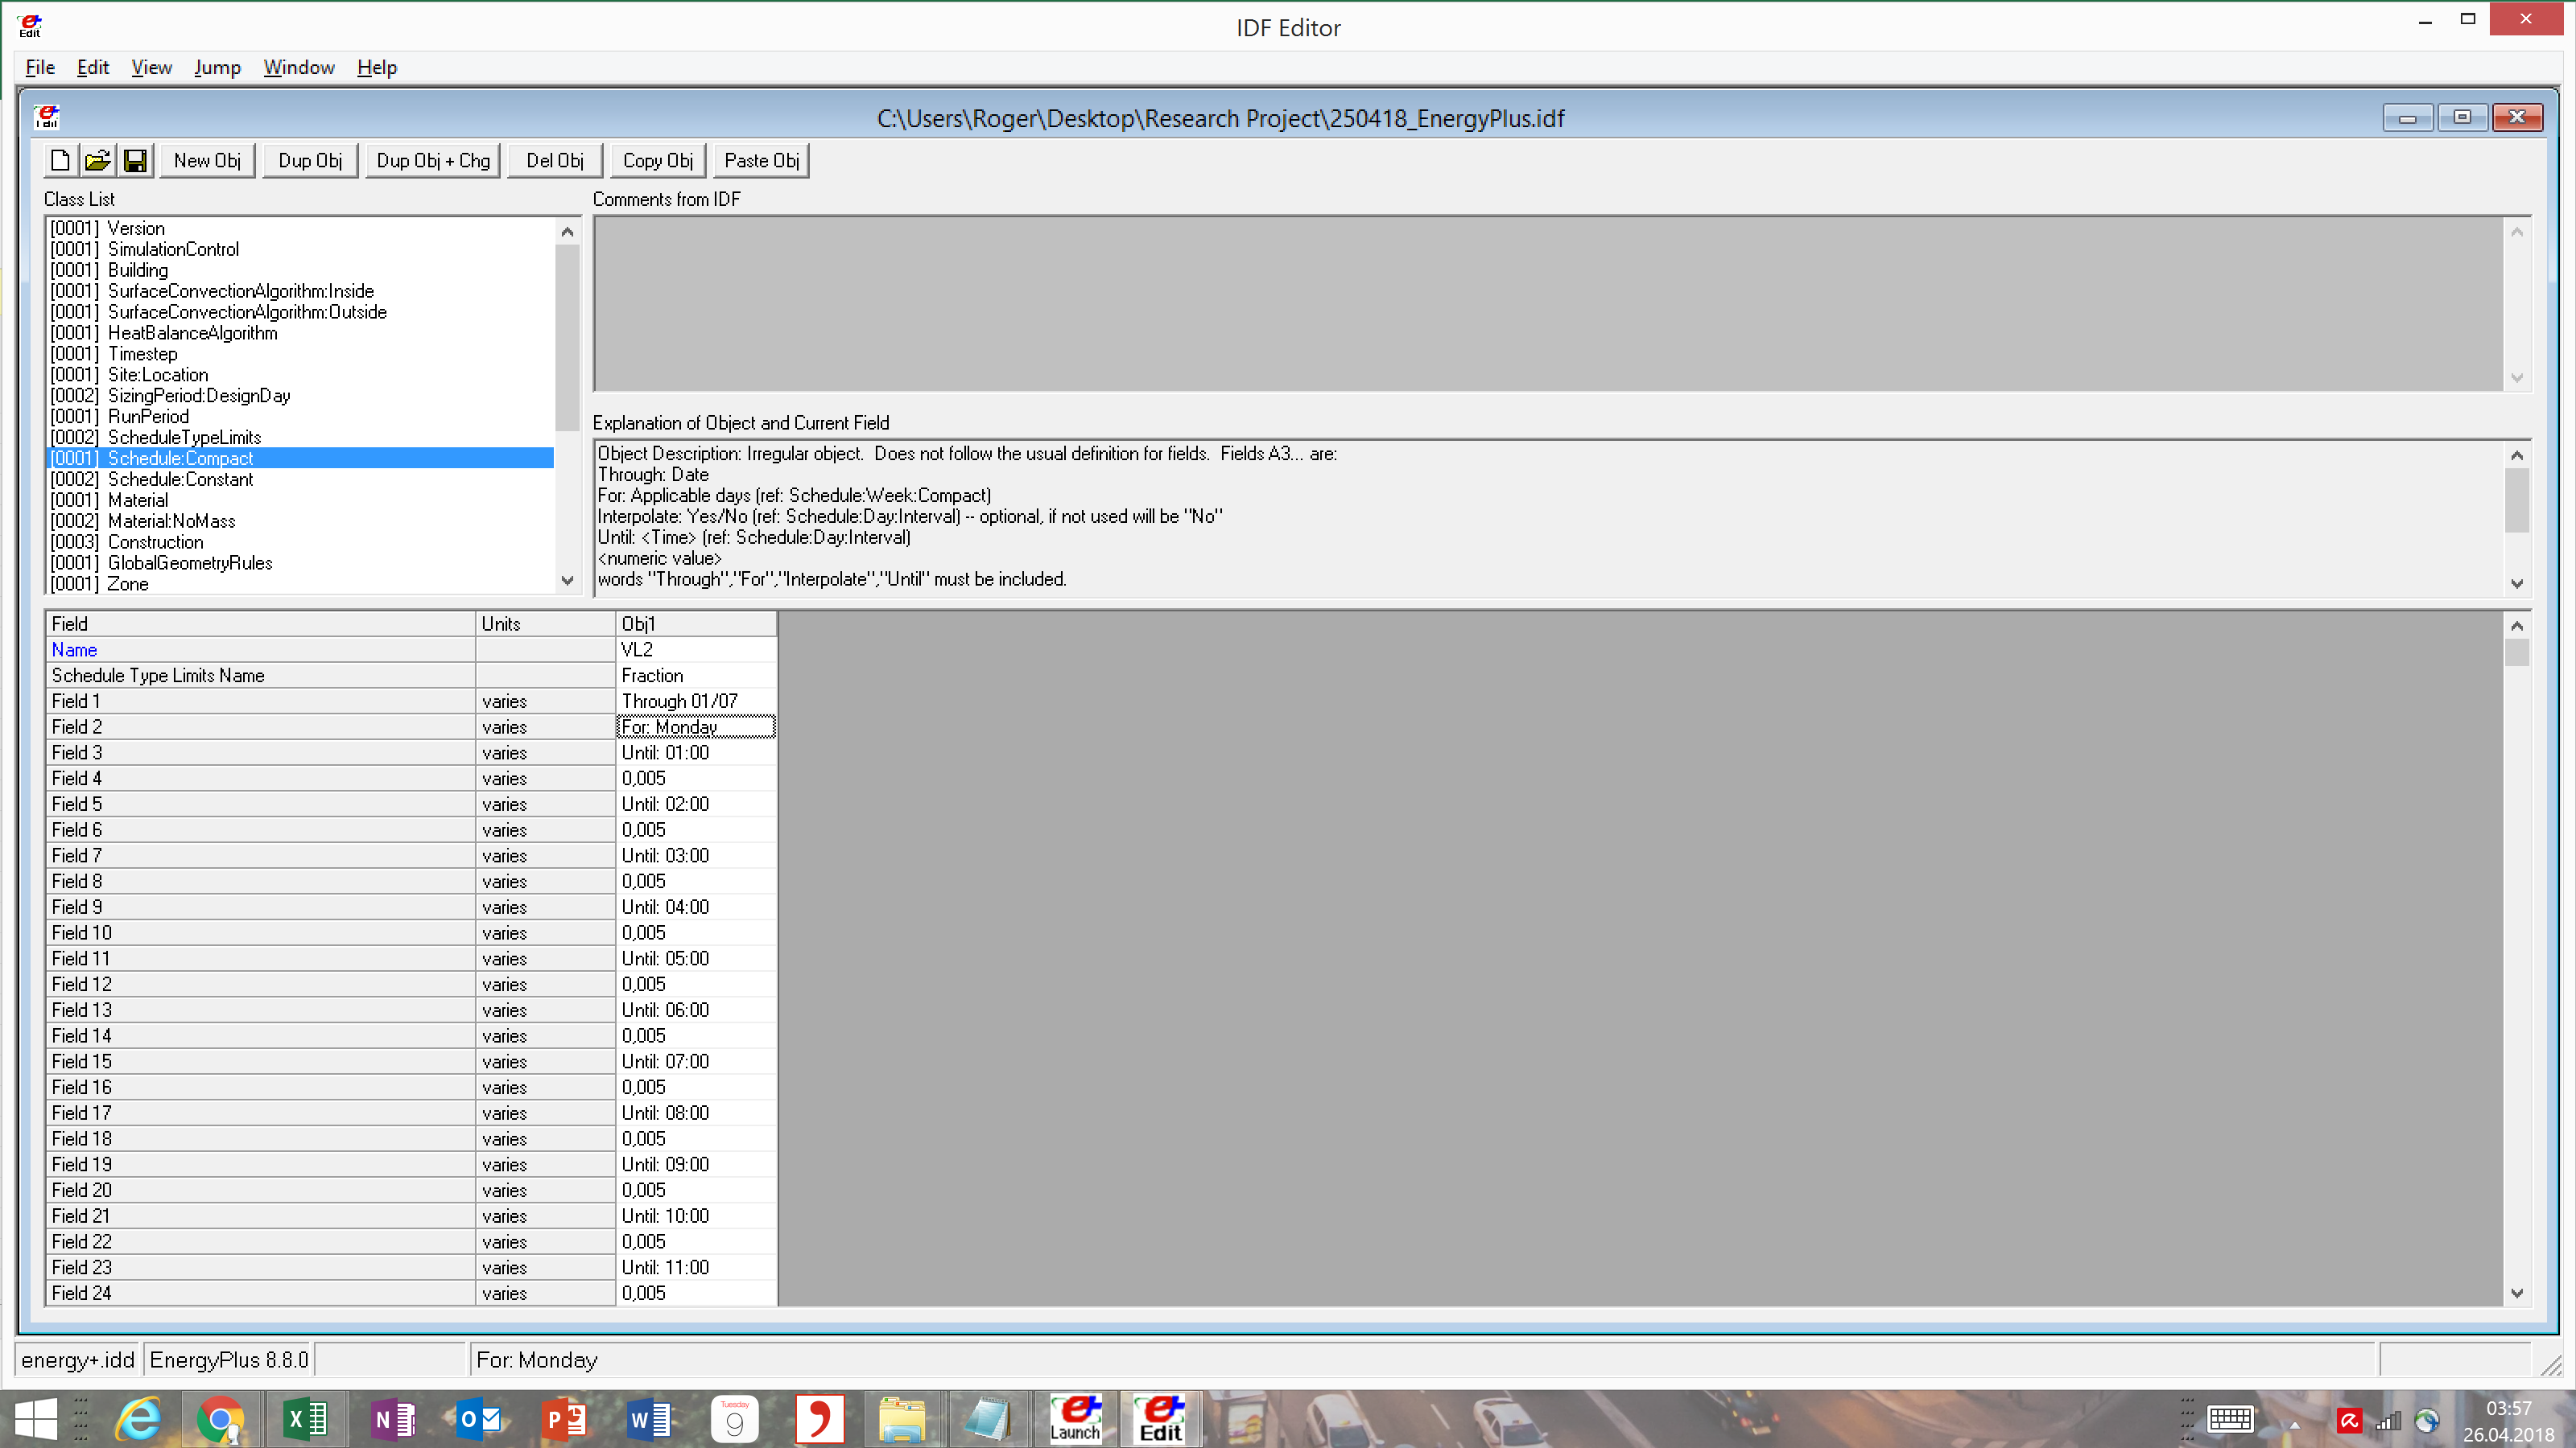Viewport: 2576px width, 1448px height.
Task: Select Timestep in Class List
Action: 301,355
